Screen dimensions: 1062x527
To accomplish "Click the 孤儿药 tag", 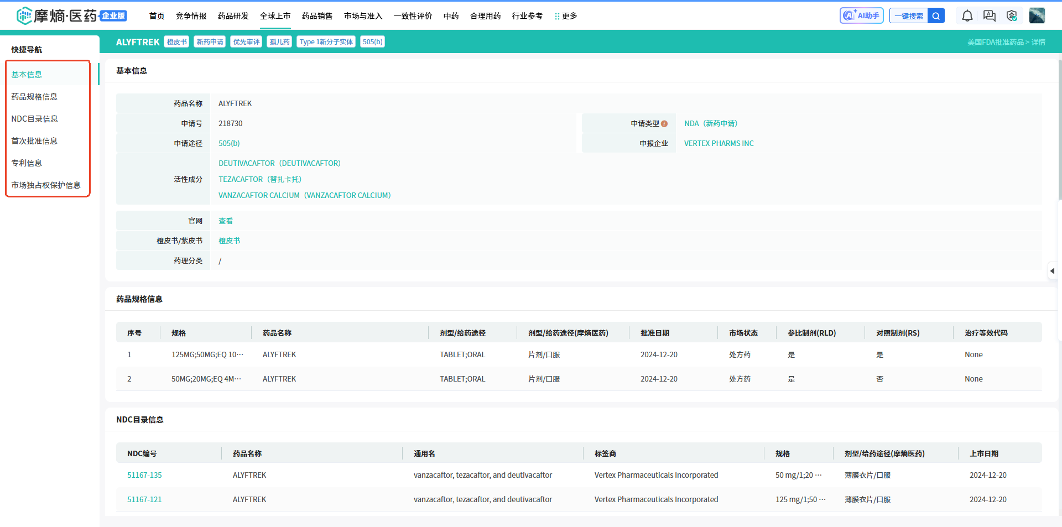I will point(280,42).
